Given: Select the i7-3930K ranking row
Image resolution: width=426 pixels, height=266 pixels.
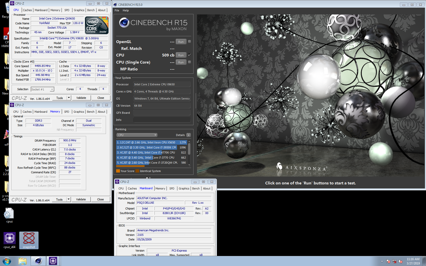Looking at the screenshot, I should [151, 147].
